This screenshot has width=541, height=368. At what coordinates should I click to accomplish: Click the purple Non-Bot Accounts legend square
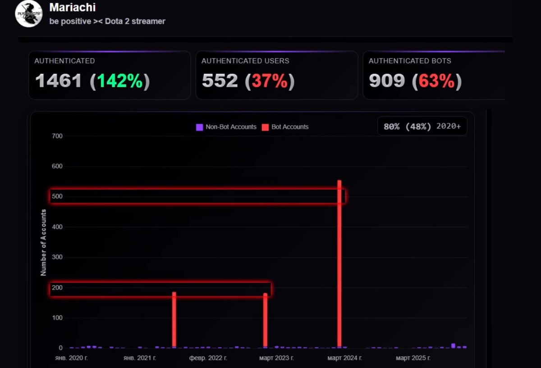click(x=199, y=127)
